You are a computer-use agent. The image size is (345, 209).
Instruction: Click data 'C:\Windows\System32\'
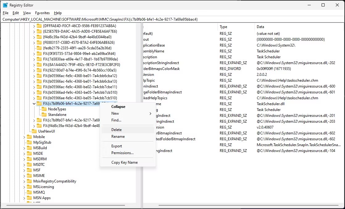tap(276, 45)
